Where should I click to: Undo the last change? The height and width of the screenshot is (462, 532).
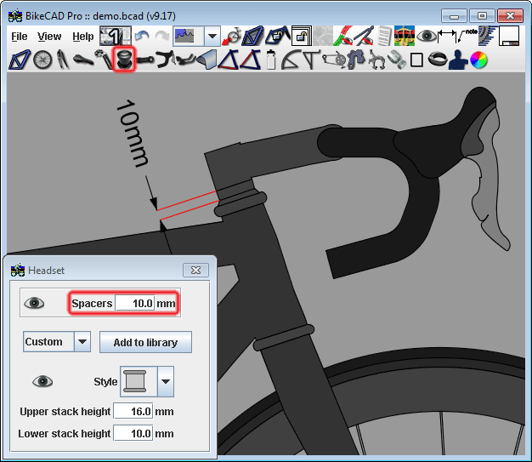click(142, 36)
